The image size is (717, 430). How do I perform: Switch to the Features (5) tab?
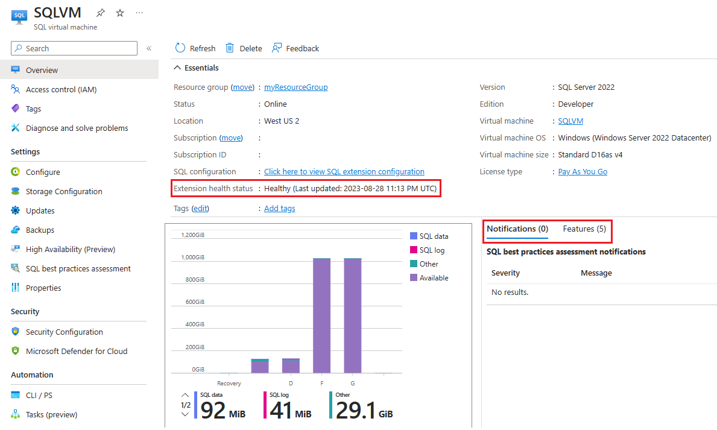pyautogui.click(x=584, y=229)
